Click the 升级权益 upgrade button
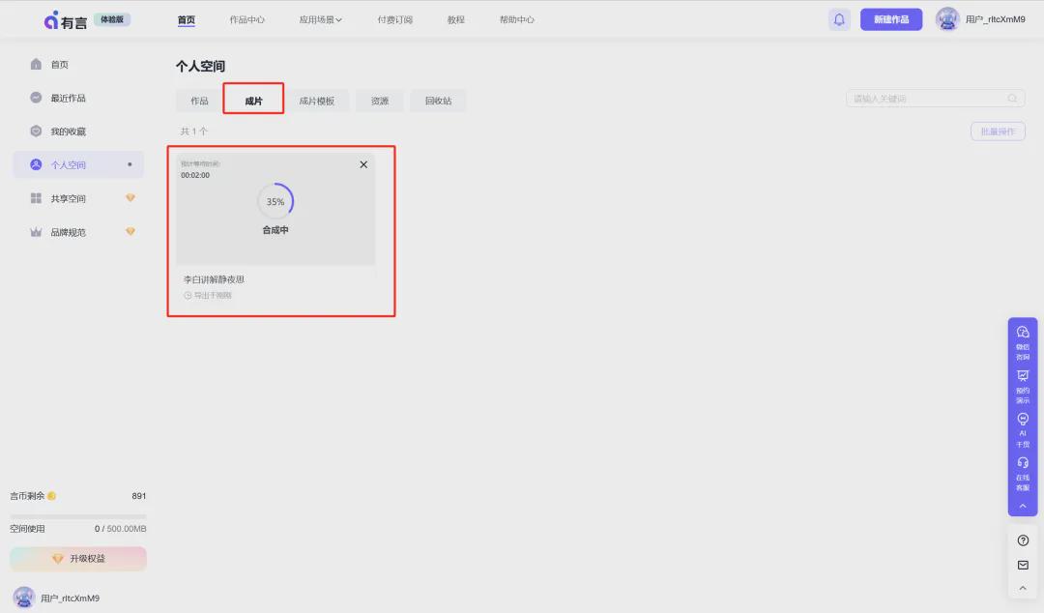The image size is (1044, 613). click(76, 558)
